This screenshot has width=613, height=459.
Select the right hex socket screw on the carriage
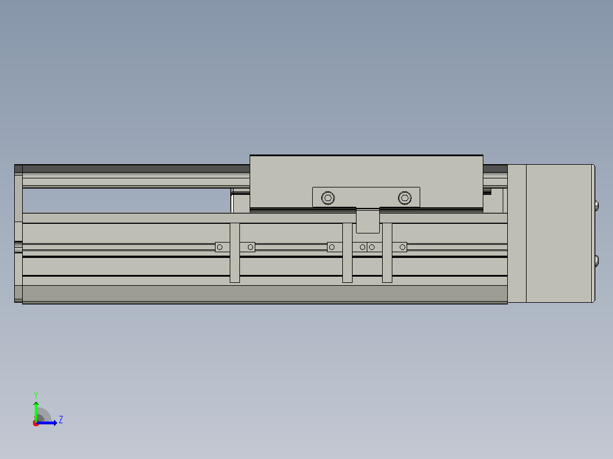coord(405,198)
